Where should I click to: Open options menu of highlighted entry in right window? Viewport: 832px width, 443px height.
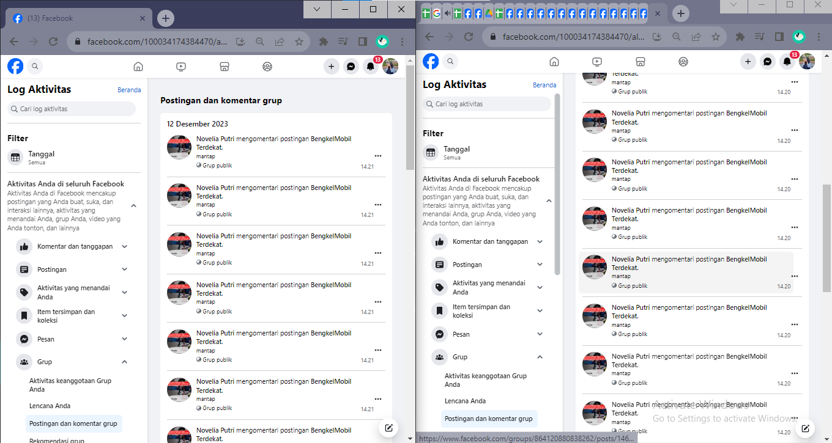(x=795, y=276)
